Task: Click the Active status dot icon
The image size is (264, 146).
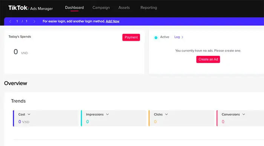Action: (156, 37)
